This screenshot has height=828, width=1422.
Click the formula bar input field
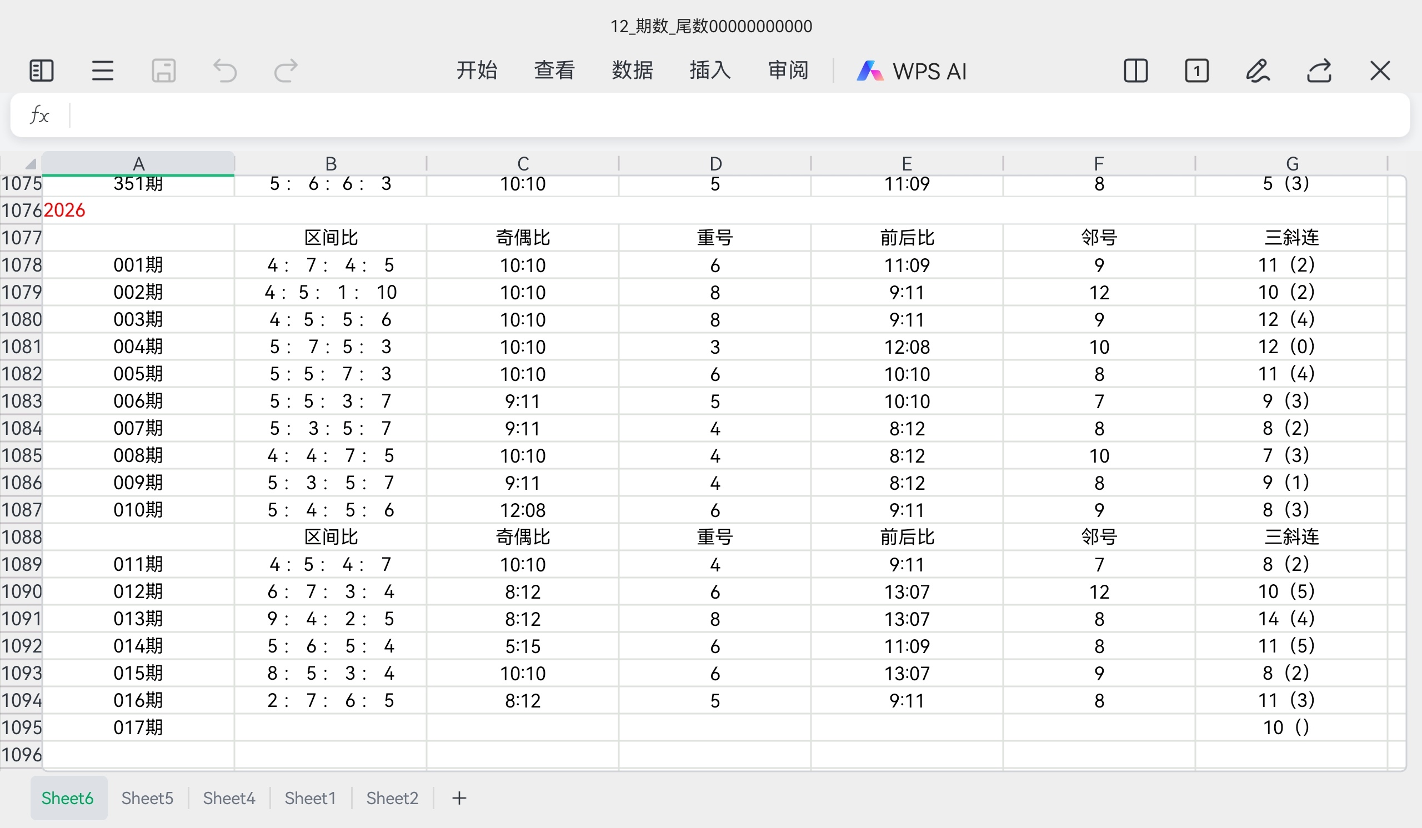coord(734,115)
